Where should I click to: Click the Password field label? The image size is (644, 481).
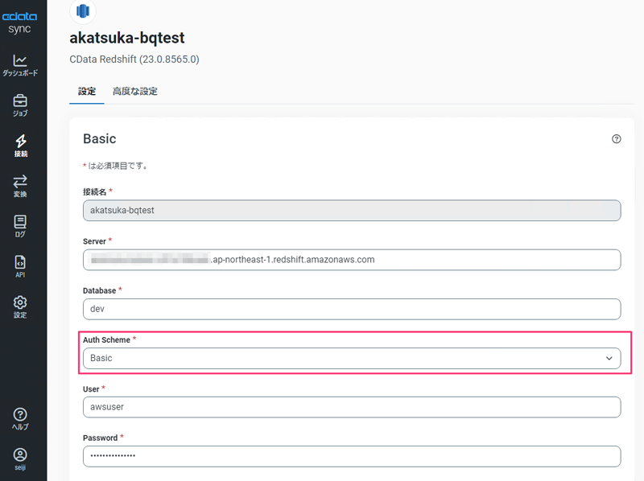coord(100,438)
